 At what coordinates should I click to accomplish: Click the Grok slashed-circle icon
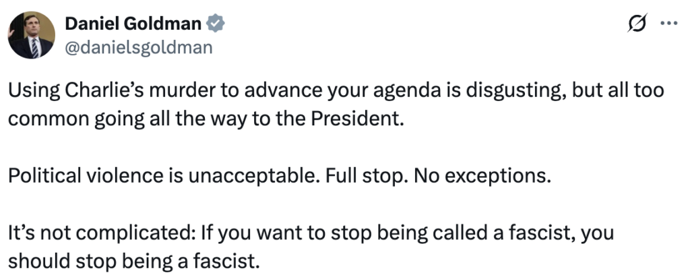point(635,24)
